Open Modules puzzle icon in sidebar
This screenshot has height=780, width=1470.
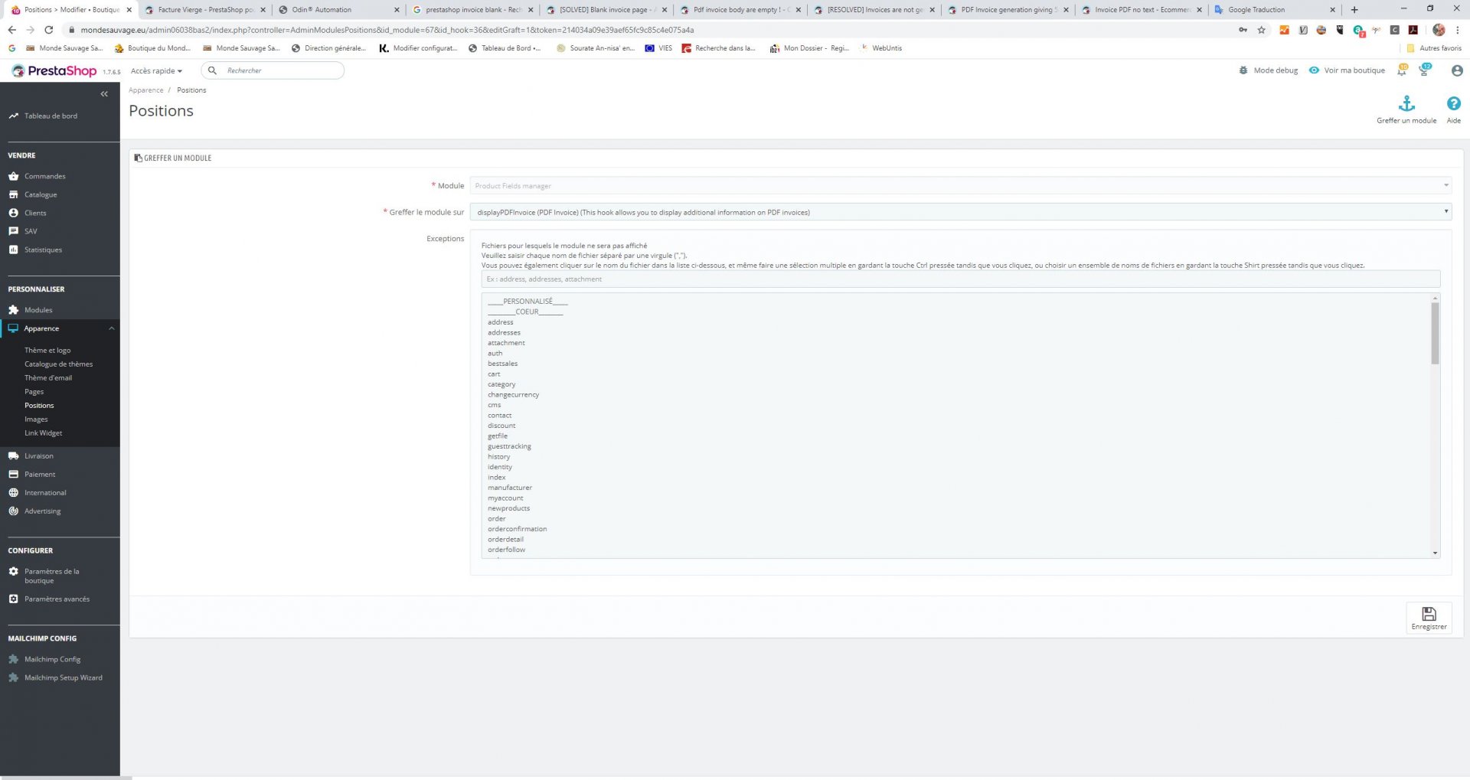pos(14,310)
